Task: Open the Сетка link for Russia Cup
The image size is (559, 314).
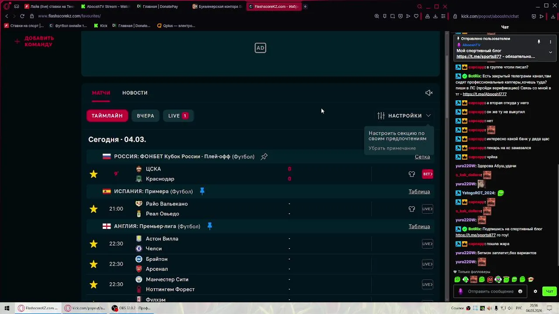Action: [x=422, y=157]
